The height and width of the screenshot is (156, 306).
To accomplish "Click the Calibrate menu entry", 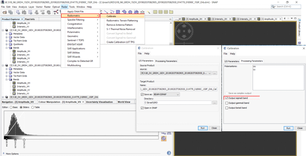I will pos(112,16).
